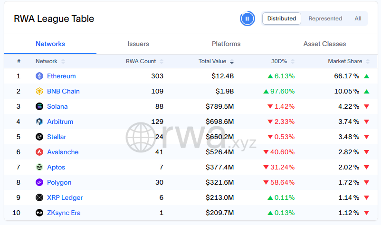Click Stellar's red market share down arrow
Viewport: 381px width, 225px height.
click(x=367, y=137)
